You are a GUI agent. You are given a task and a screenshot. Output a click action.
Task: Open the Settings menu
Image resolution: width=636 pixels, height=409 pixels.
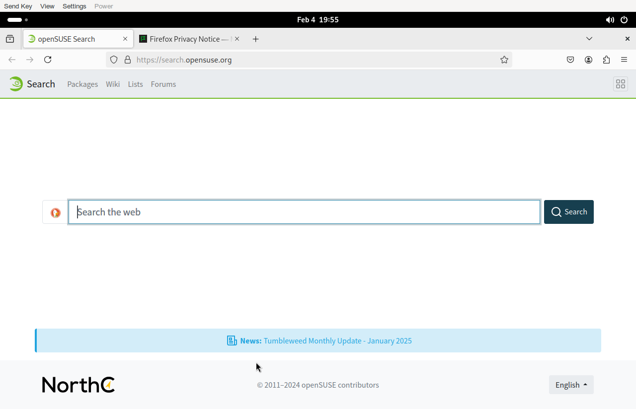pyautogui.click(x=75, y=6)
